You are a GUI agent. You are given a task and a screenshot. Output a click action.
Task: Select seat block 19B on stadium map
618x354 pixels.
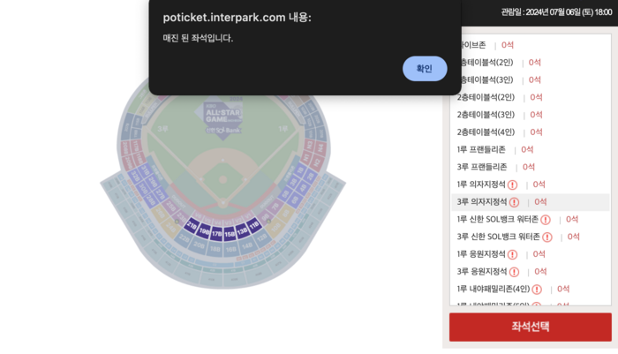pyautogui.click(x=204, y=231)
